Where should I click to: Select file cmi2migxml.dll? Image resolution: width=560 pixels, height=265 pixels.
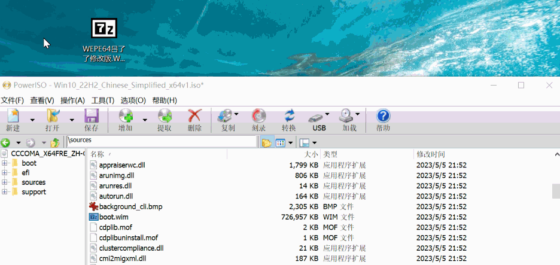click(123, 258)
